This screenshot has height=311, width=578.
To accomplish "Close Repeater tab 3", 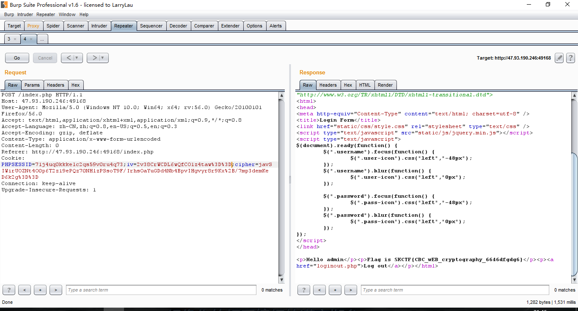I will [15, 39].
